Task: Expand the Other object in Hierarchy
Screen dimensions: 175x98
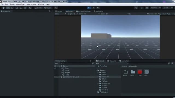Action: tap(61, 68)
